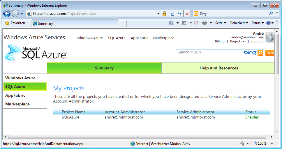Click the Refresh page icon
The image size is (282, 149).
point(180,14)
